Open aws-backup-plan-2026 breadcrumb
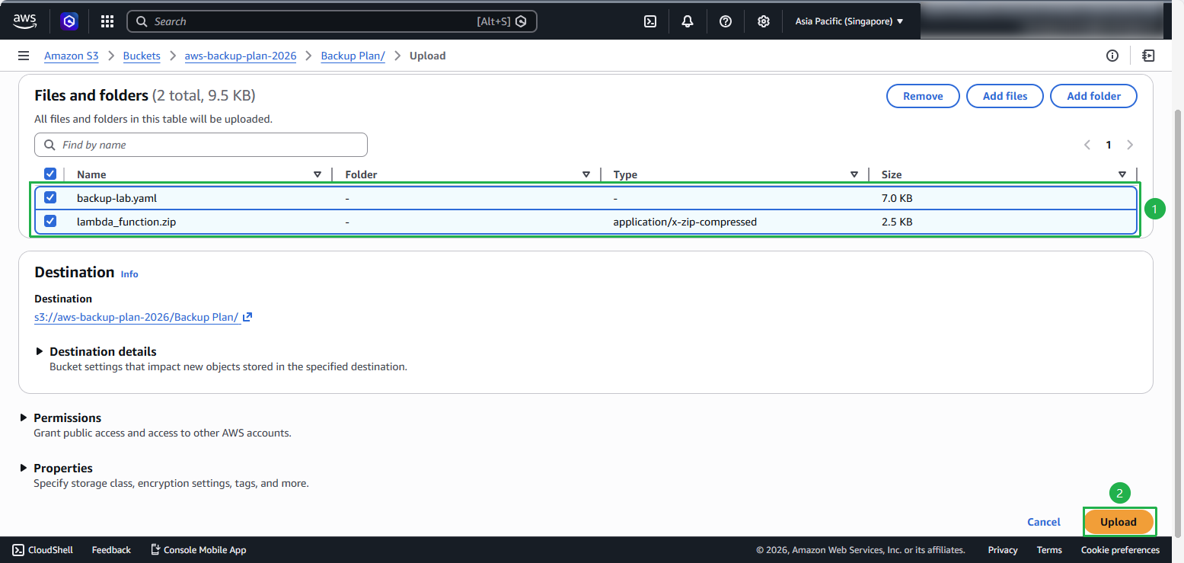1184x563 pixels. [241, 56]
